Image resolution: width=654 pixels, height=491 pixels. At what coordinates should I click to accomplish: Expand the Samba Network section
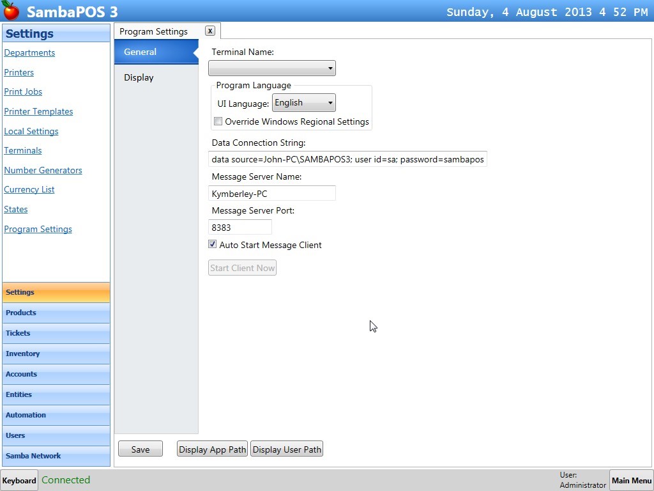click(56, 456)
